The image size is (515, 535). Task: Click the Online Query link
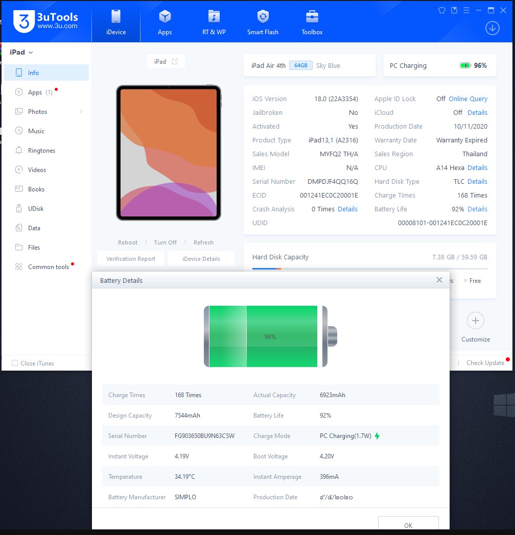(x=468, y=99)
